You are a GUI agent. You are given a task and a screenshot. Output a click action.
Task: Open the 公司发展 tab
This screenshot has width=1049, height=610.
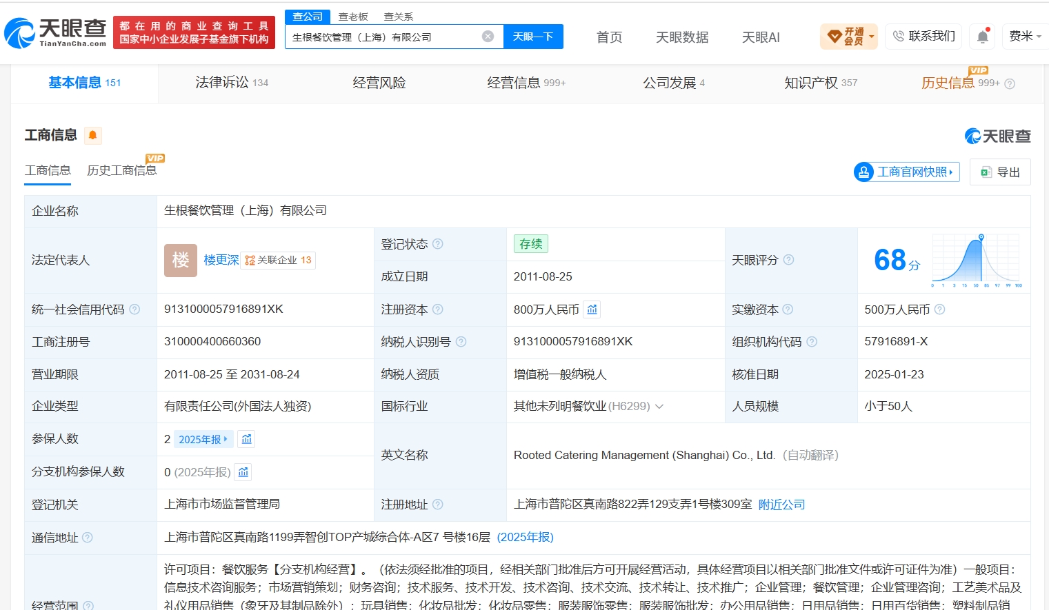674,83
